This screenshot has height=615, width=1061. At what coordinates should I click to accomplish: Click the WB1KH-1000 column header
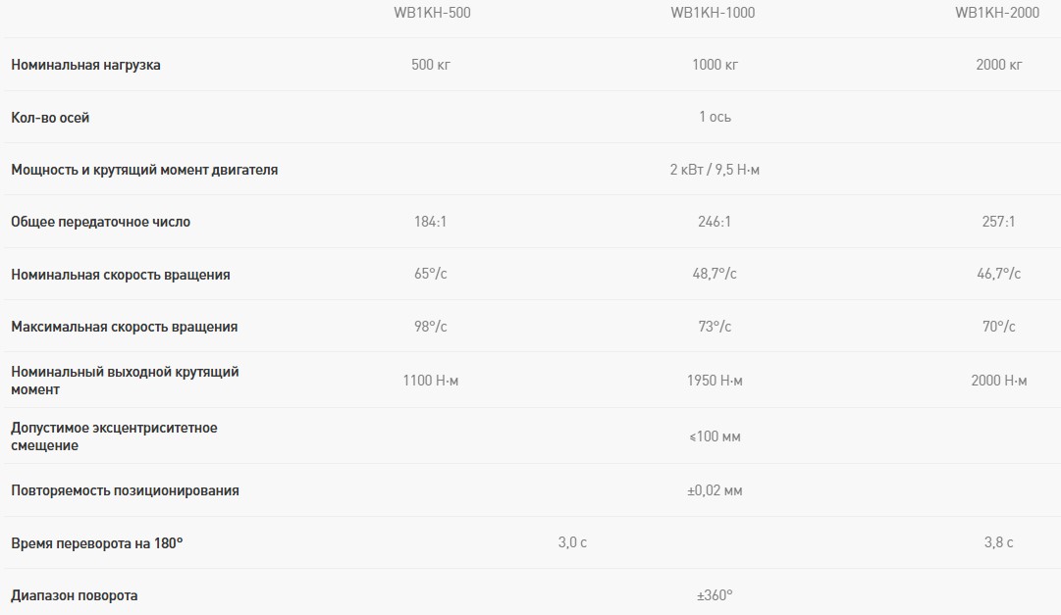[714, 13]
